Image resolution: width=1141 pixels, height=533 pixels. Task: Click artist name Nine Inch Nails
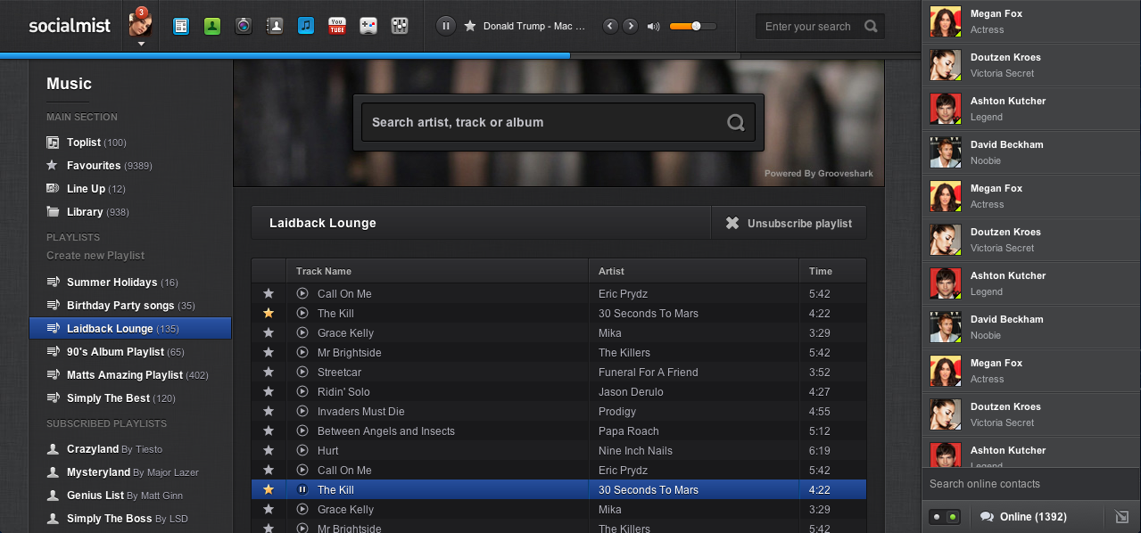(635, 451)
